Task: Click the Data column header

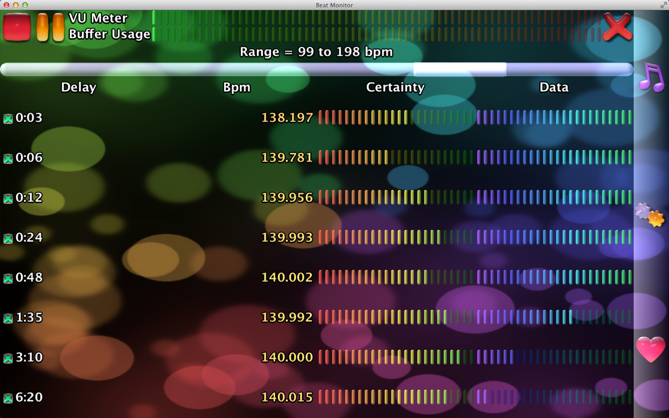Action: click(554, 87)
